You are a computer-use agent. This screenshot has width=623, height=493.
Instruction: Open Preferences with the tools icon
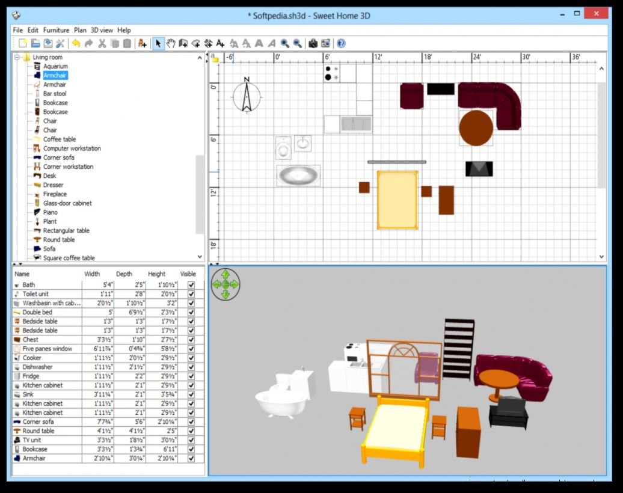pyautogui.click(x=60, y=43)
